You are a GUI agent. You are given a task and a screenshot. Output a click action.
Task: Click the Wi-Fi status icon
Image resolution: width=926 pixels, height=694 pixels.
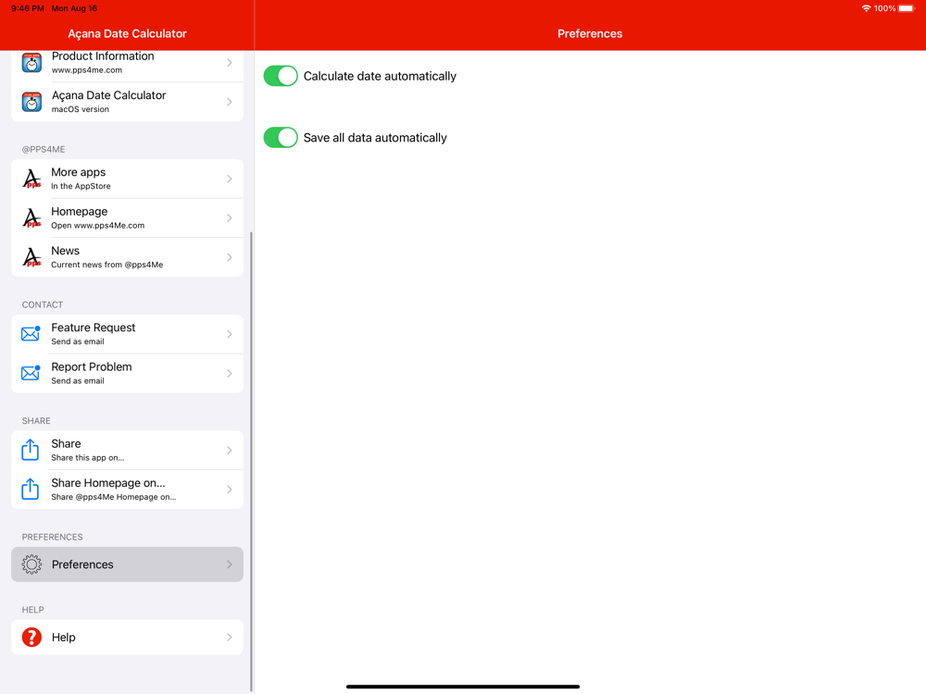point(866,8)
